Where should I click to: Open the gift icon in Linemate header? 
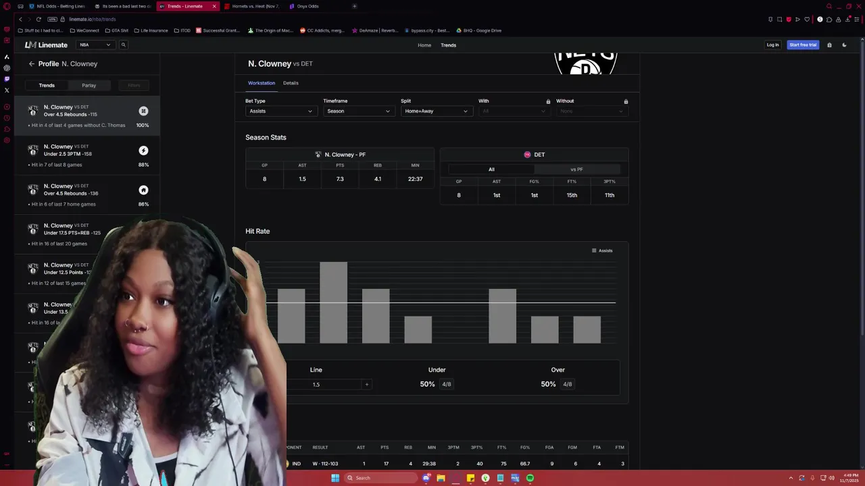[829, 45]
